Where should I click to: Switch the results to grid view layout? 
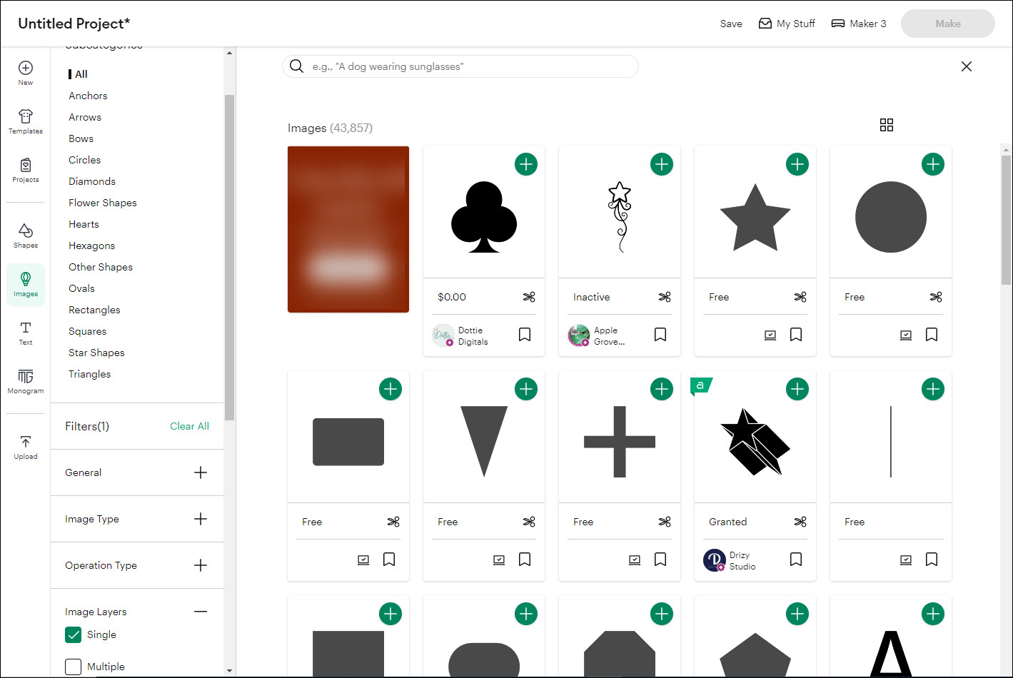[x=886, y=124]
